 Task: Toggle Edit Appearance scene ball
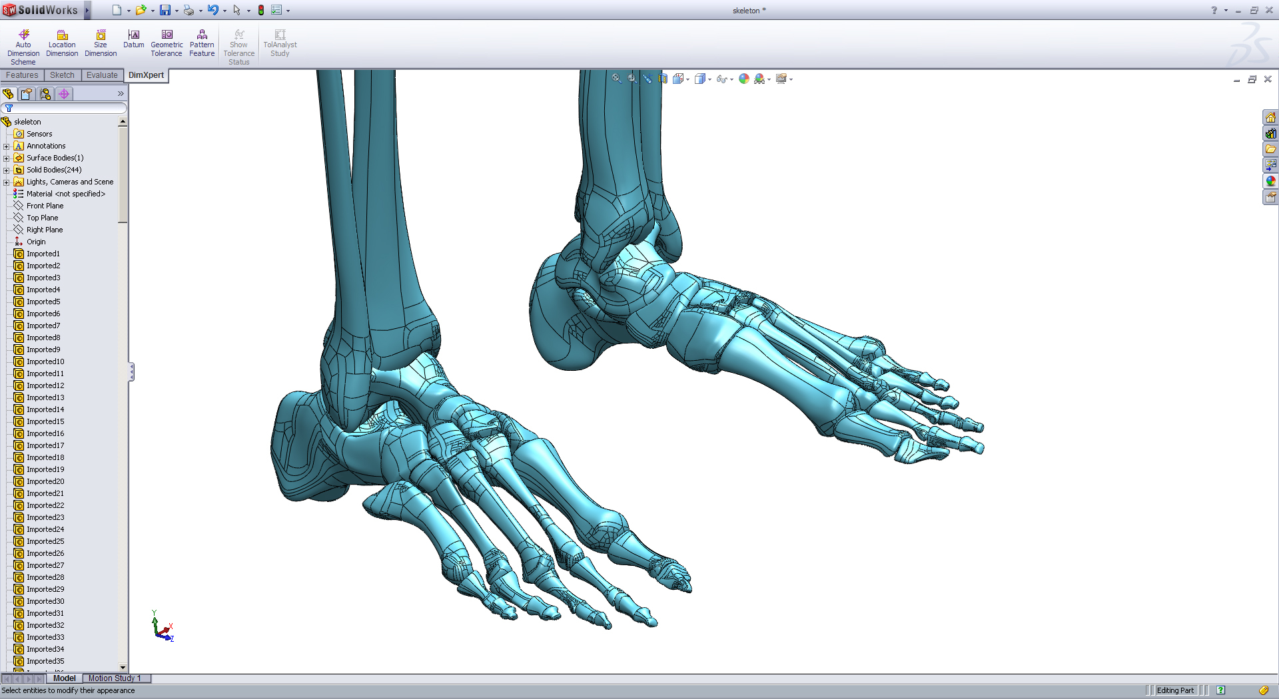744,79
